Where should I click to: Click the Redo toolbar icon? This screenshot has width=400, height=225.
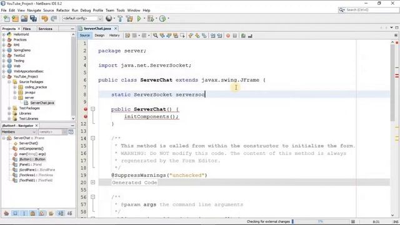[x=54, y=18]
